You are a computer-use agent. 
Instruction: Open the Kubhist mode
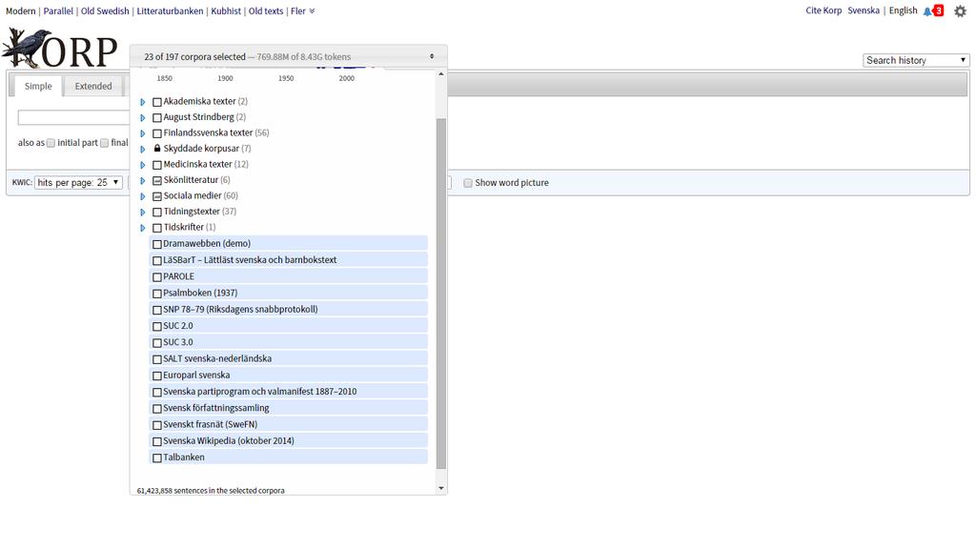(x=226, y=11)
